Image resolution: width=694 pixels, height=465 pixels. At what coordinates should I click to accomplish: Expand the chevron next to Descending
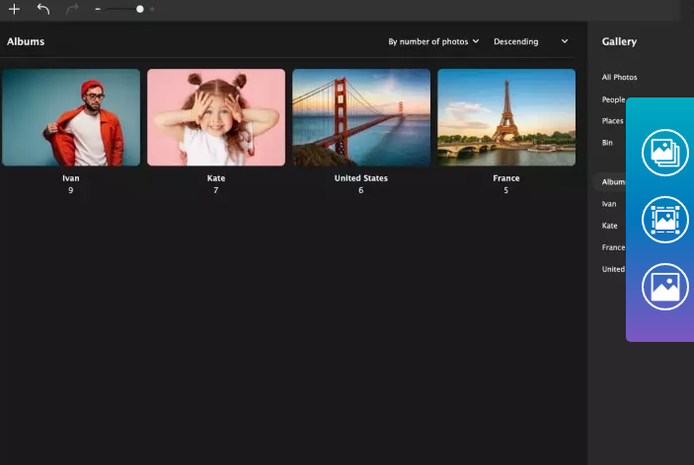coord(564,42)
